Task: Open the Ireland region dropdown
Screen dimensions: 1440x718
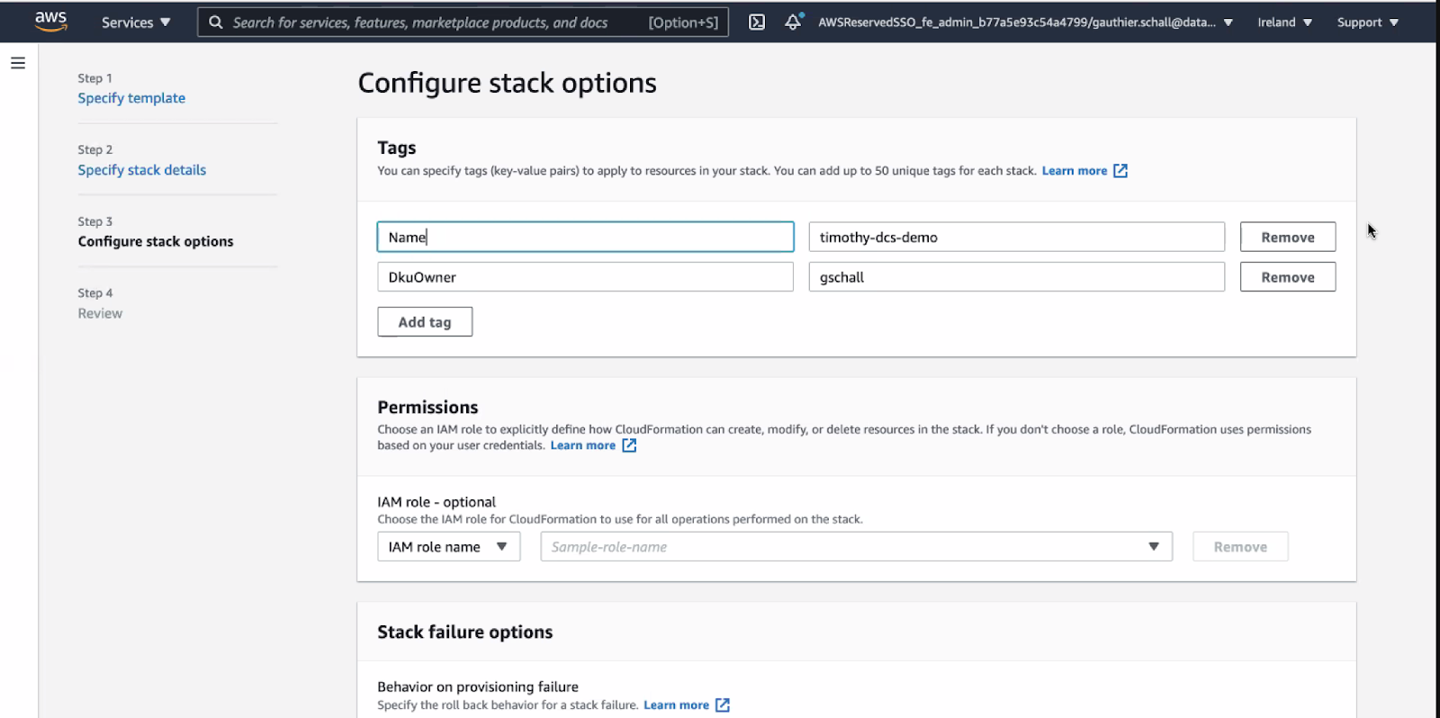Action: point(1284,22)
